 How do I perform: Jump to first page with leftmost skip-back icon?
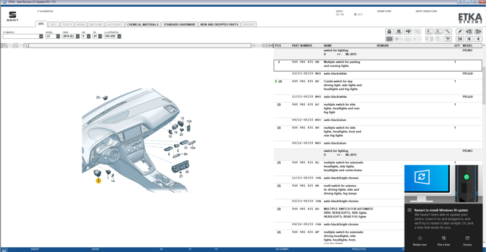coord(460,39)
